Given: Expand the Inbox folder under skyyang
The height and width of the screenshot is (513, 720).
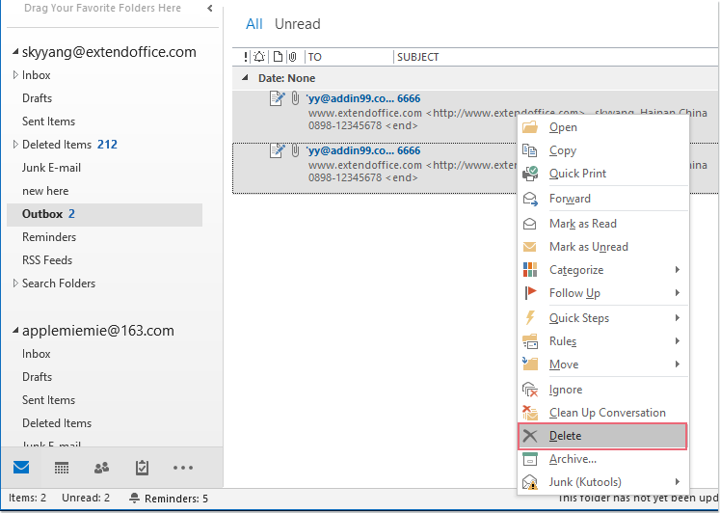Looking at the screenshot, I should pos(14,75).
